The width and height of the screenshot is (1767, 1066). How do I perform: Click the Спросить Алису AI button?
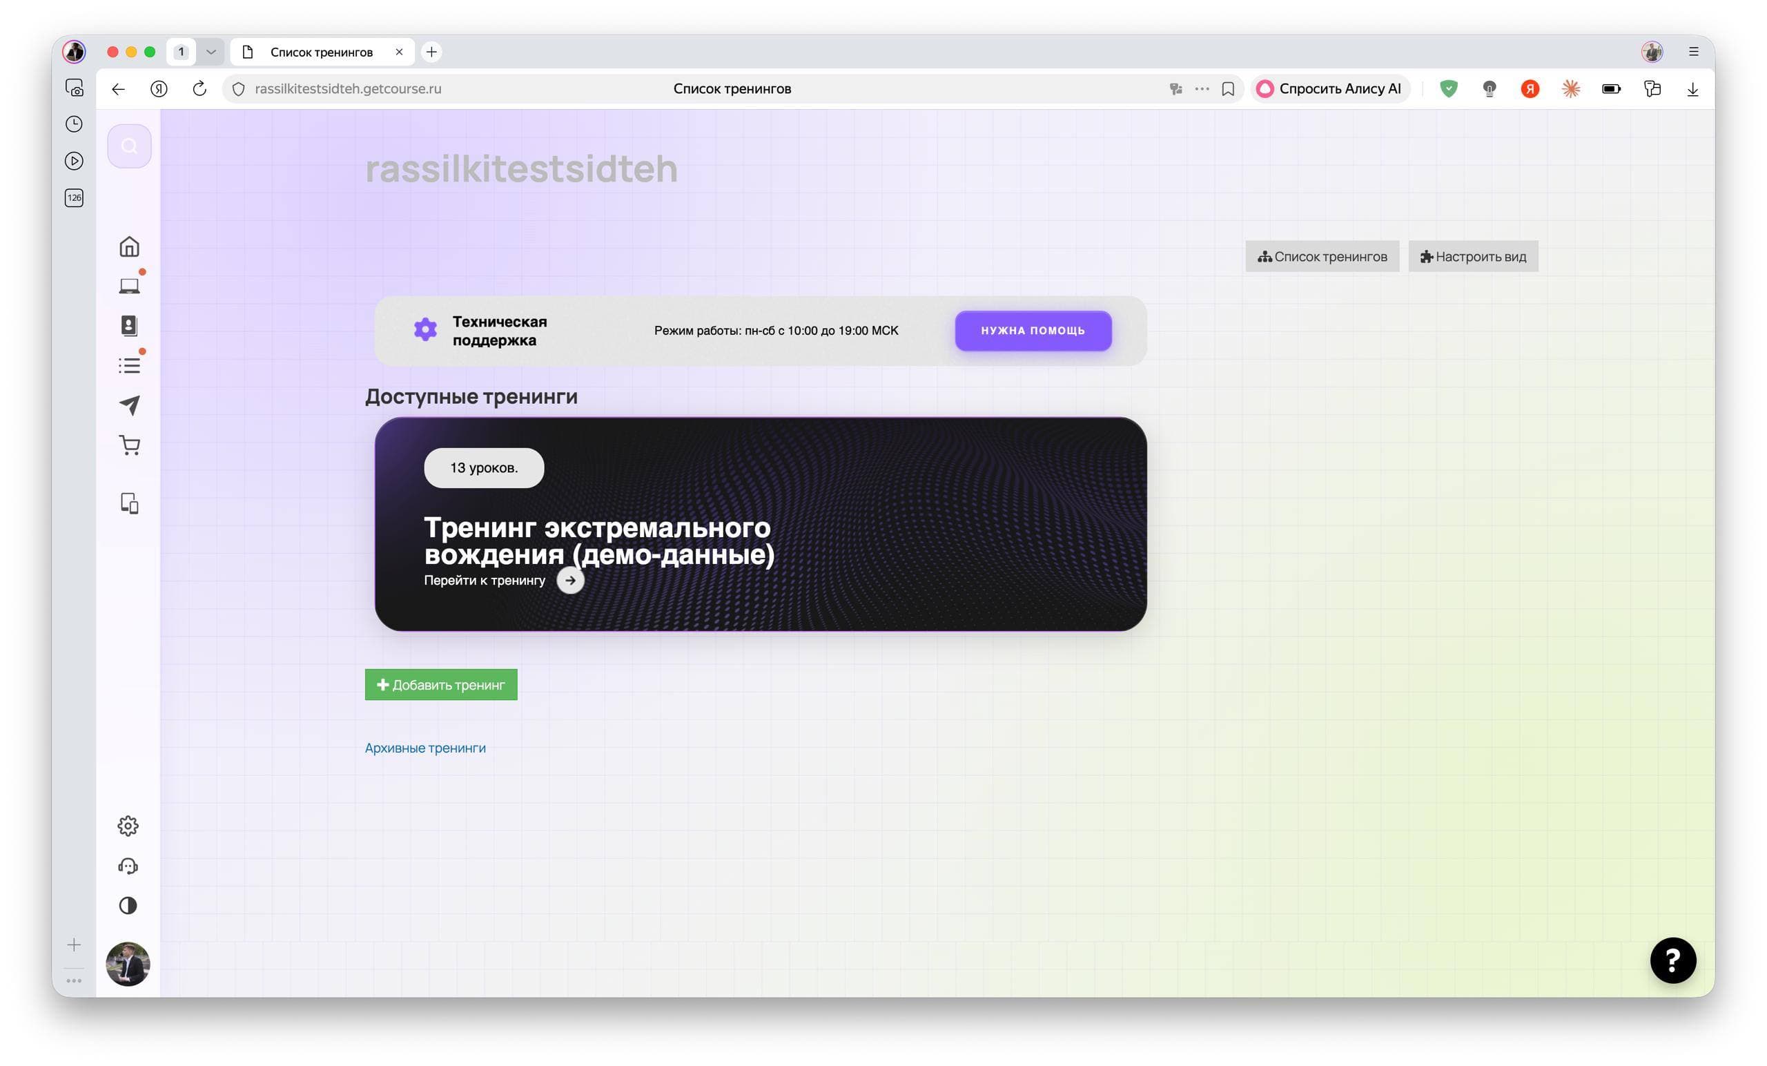coord(1330,89)
